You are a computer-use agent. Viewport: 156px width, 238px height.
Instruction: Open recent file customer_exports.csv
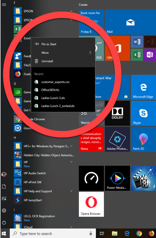(63, 82)
